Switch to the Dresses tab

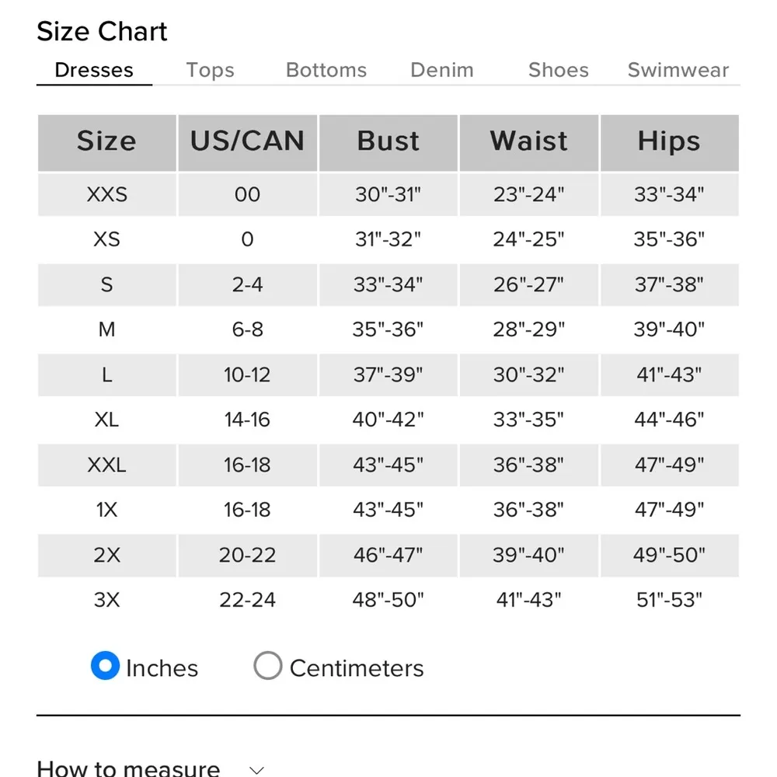[x=94, y=70]
